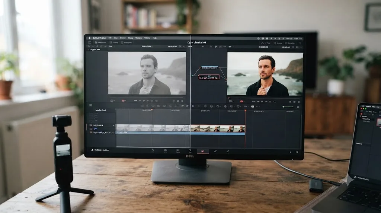Click the white highlighted icon in timeline toolbar
The width and height of the screenshot is (381, 213).
pyautogui.click(x=253, y=106)
